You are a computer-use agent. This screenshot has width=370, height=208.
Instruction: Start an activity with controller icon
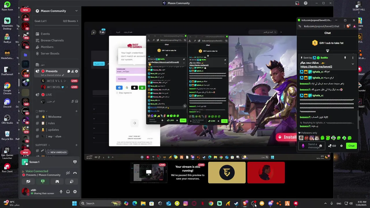click(x=57, y=181)
